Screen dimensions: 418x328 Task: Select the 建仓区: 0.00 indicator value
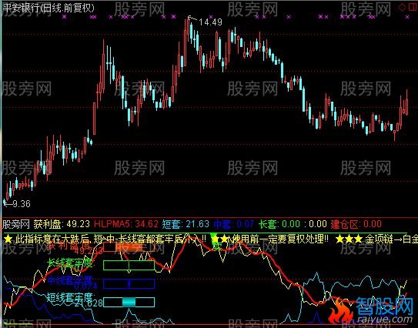[356, 224]
